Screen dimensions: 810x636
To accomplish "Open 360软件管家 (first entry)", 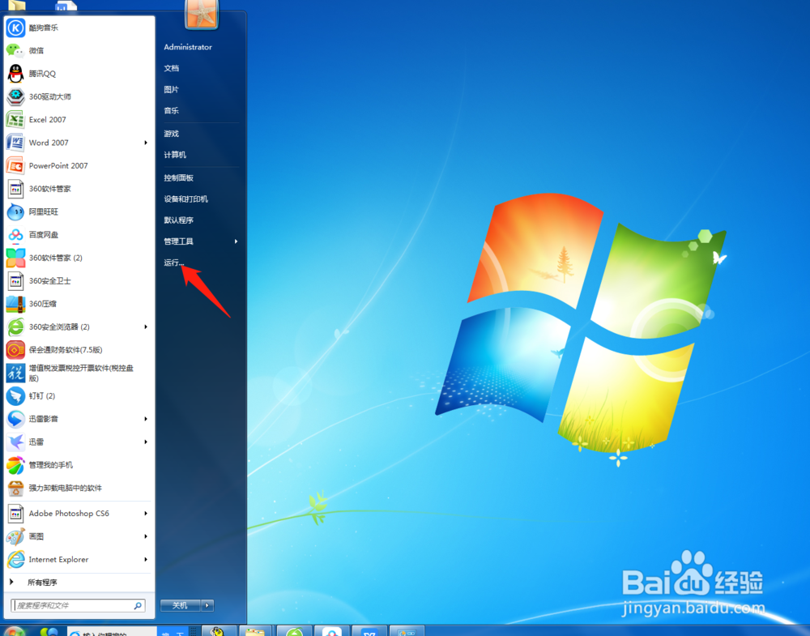I will point(79,189).
